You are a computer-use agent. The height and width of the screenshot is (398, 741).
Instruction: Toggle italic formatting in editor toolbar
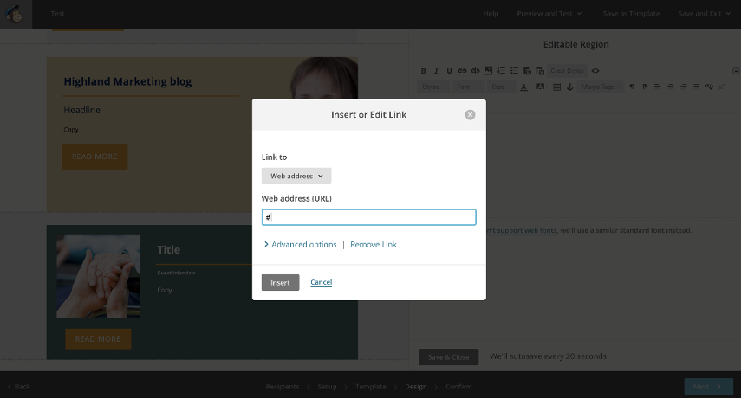click(x=436, y=71)
